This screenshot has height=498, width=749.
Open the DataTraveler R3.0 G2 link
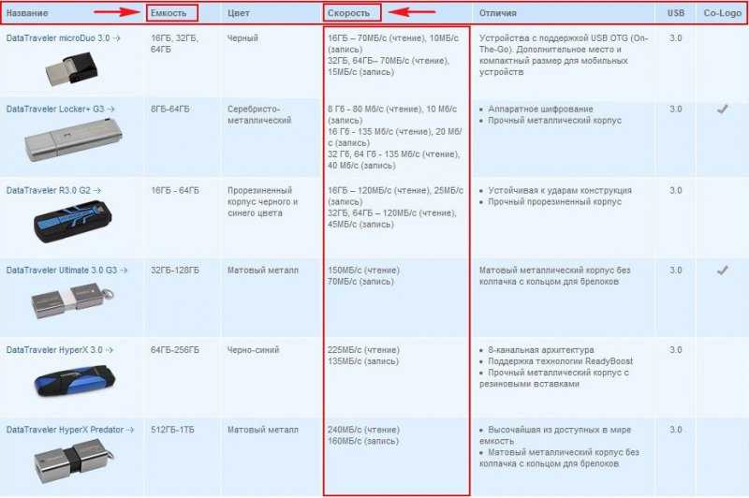[53, 191]
